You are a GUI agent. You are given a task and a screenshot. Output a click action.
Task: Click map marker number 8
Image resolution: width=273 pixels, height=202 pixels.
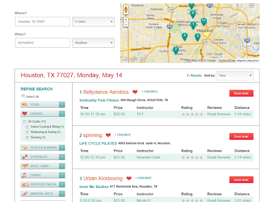[x=193, y=14]
